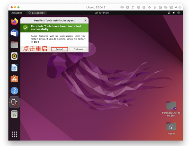Open the Activities overview
This screenshot has height=146, width=189.
[17, 13]
